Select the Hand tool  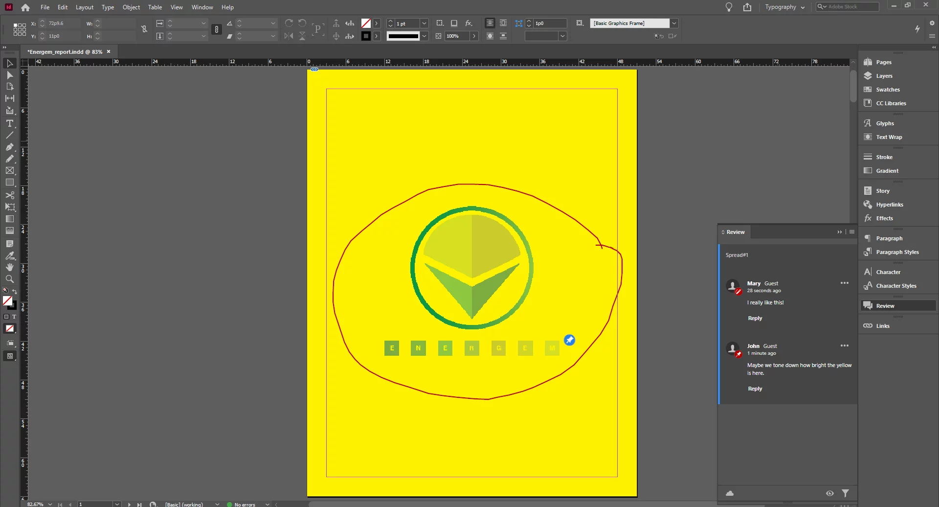pyautogui.click(x=10, y=267)
